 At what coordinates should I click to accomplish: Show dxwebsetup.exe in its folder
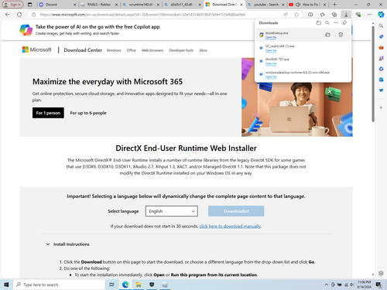327,35
